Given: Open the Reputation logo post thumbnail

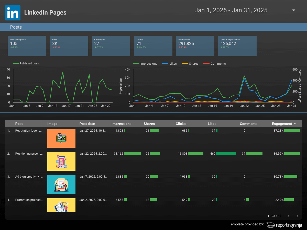Looking at the screenshot, I should (61, 138).
